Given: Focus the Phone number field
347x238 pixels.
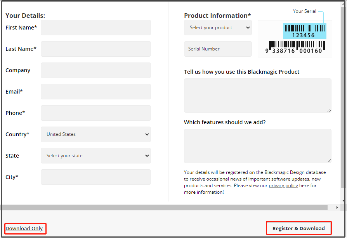Looking at the screenshot, I should (x=95, y=113).
